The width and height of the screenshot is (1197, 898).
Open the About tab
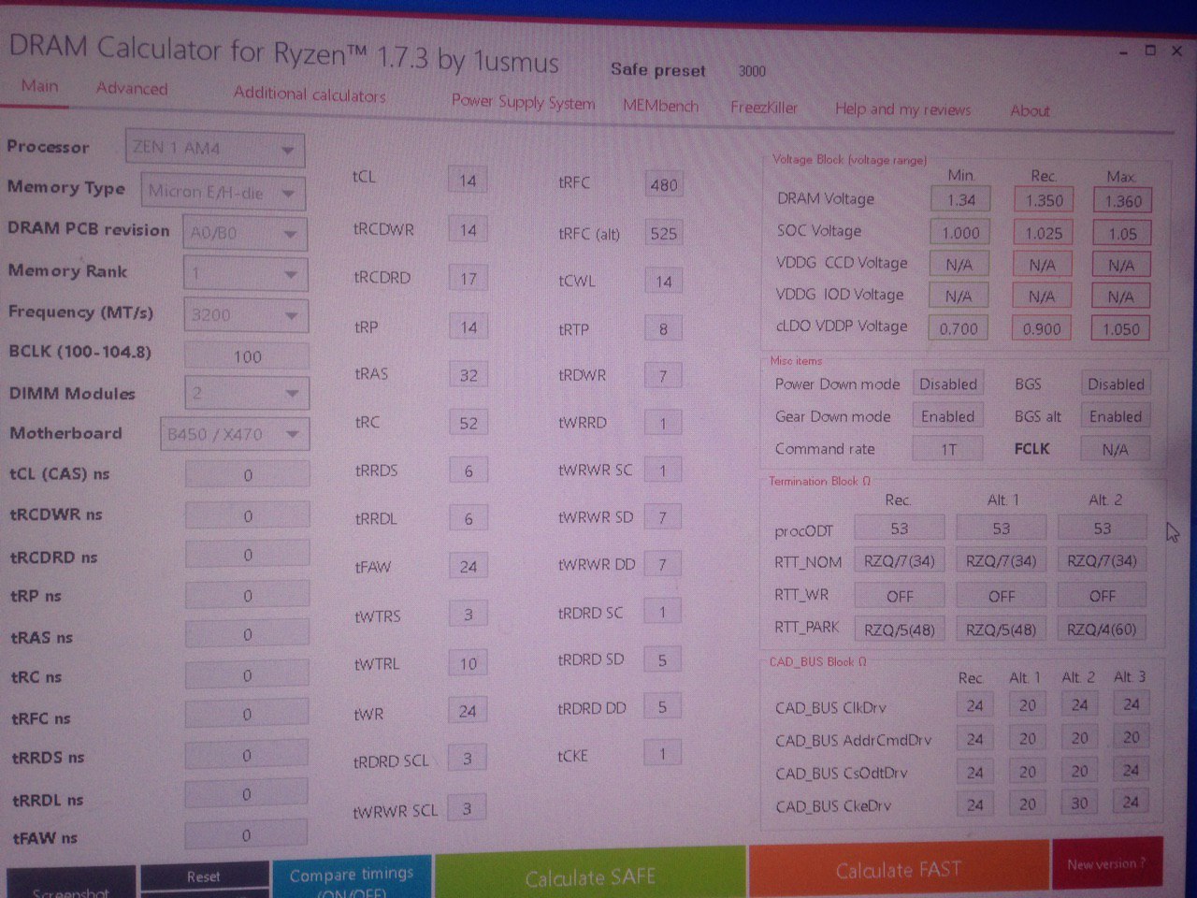(1030, 110)
